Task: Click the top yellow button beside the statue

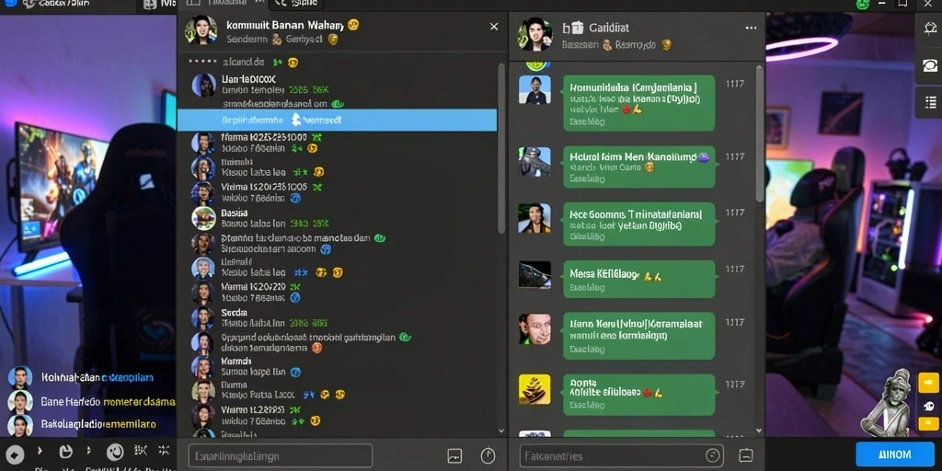Action: (928, 382)
